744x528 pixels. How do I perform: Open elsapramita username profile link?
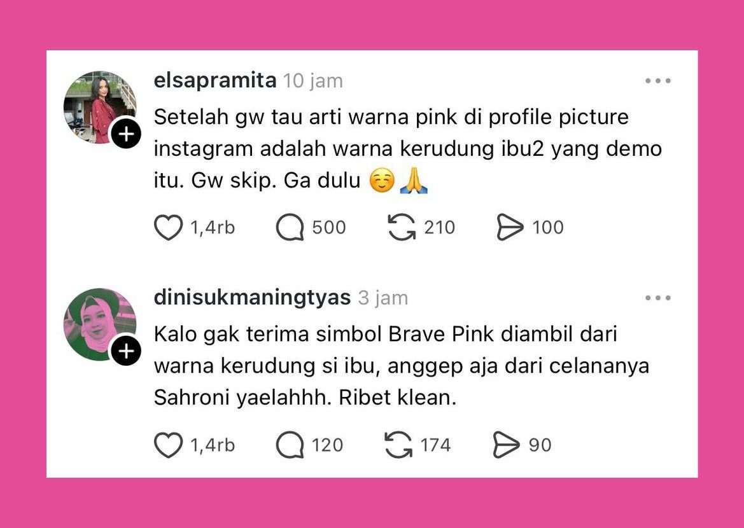[215, 81]
